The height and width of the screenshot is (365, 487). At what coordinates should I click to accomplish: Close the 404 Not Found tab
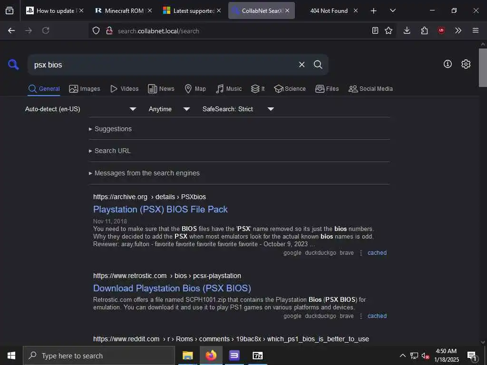356,10
